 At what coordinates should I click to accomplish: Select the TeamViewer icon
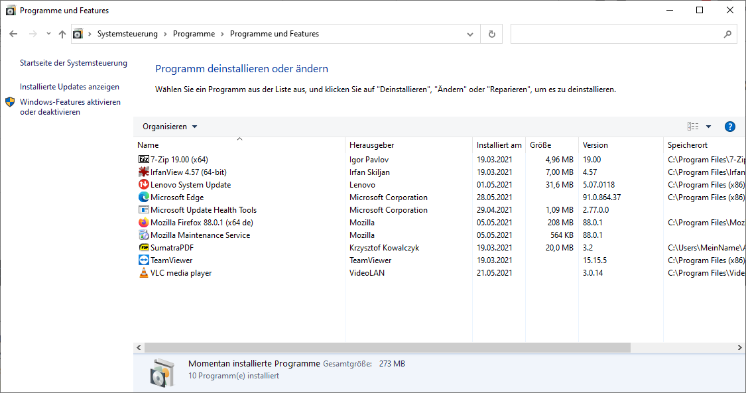pyautogui.click(x=144, y=260)
